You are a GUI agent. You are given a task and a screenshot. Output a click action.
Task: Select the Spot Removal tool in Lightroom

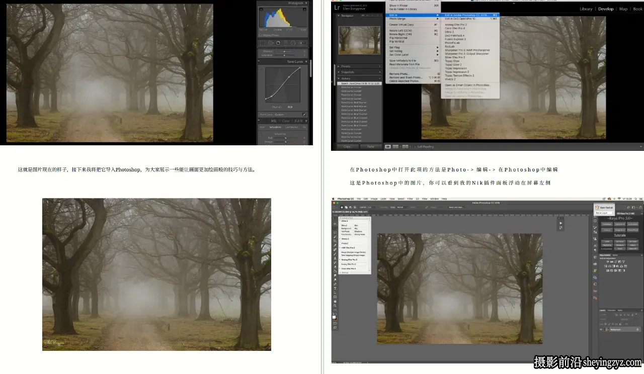(x=270, y=43)
